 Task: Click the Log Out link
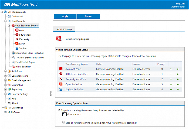tap(180, 4)
